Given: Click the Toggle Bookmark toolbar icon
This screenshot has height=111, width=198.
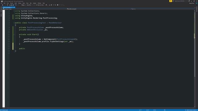Looking at the screenshot, I should pos(58,5).
